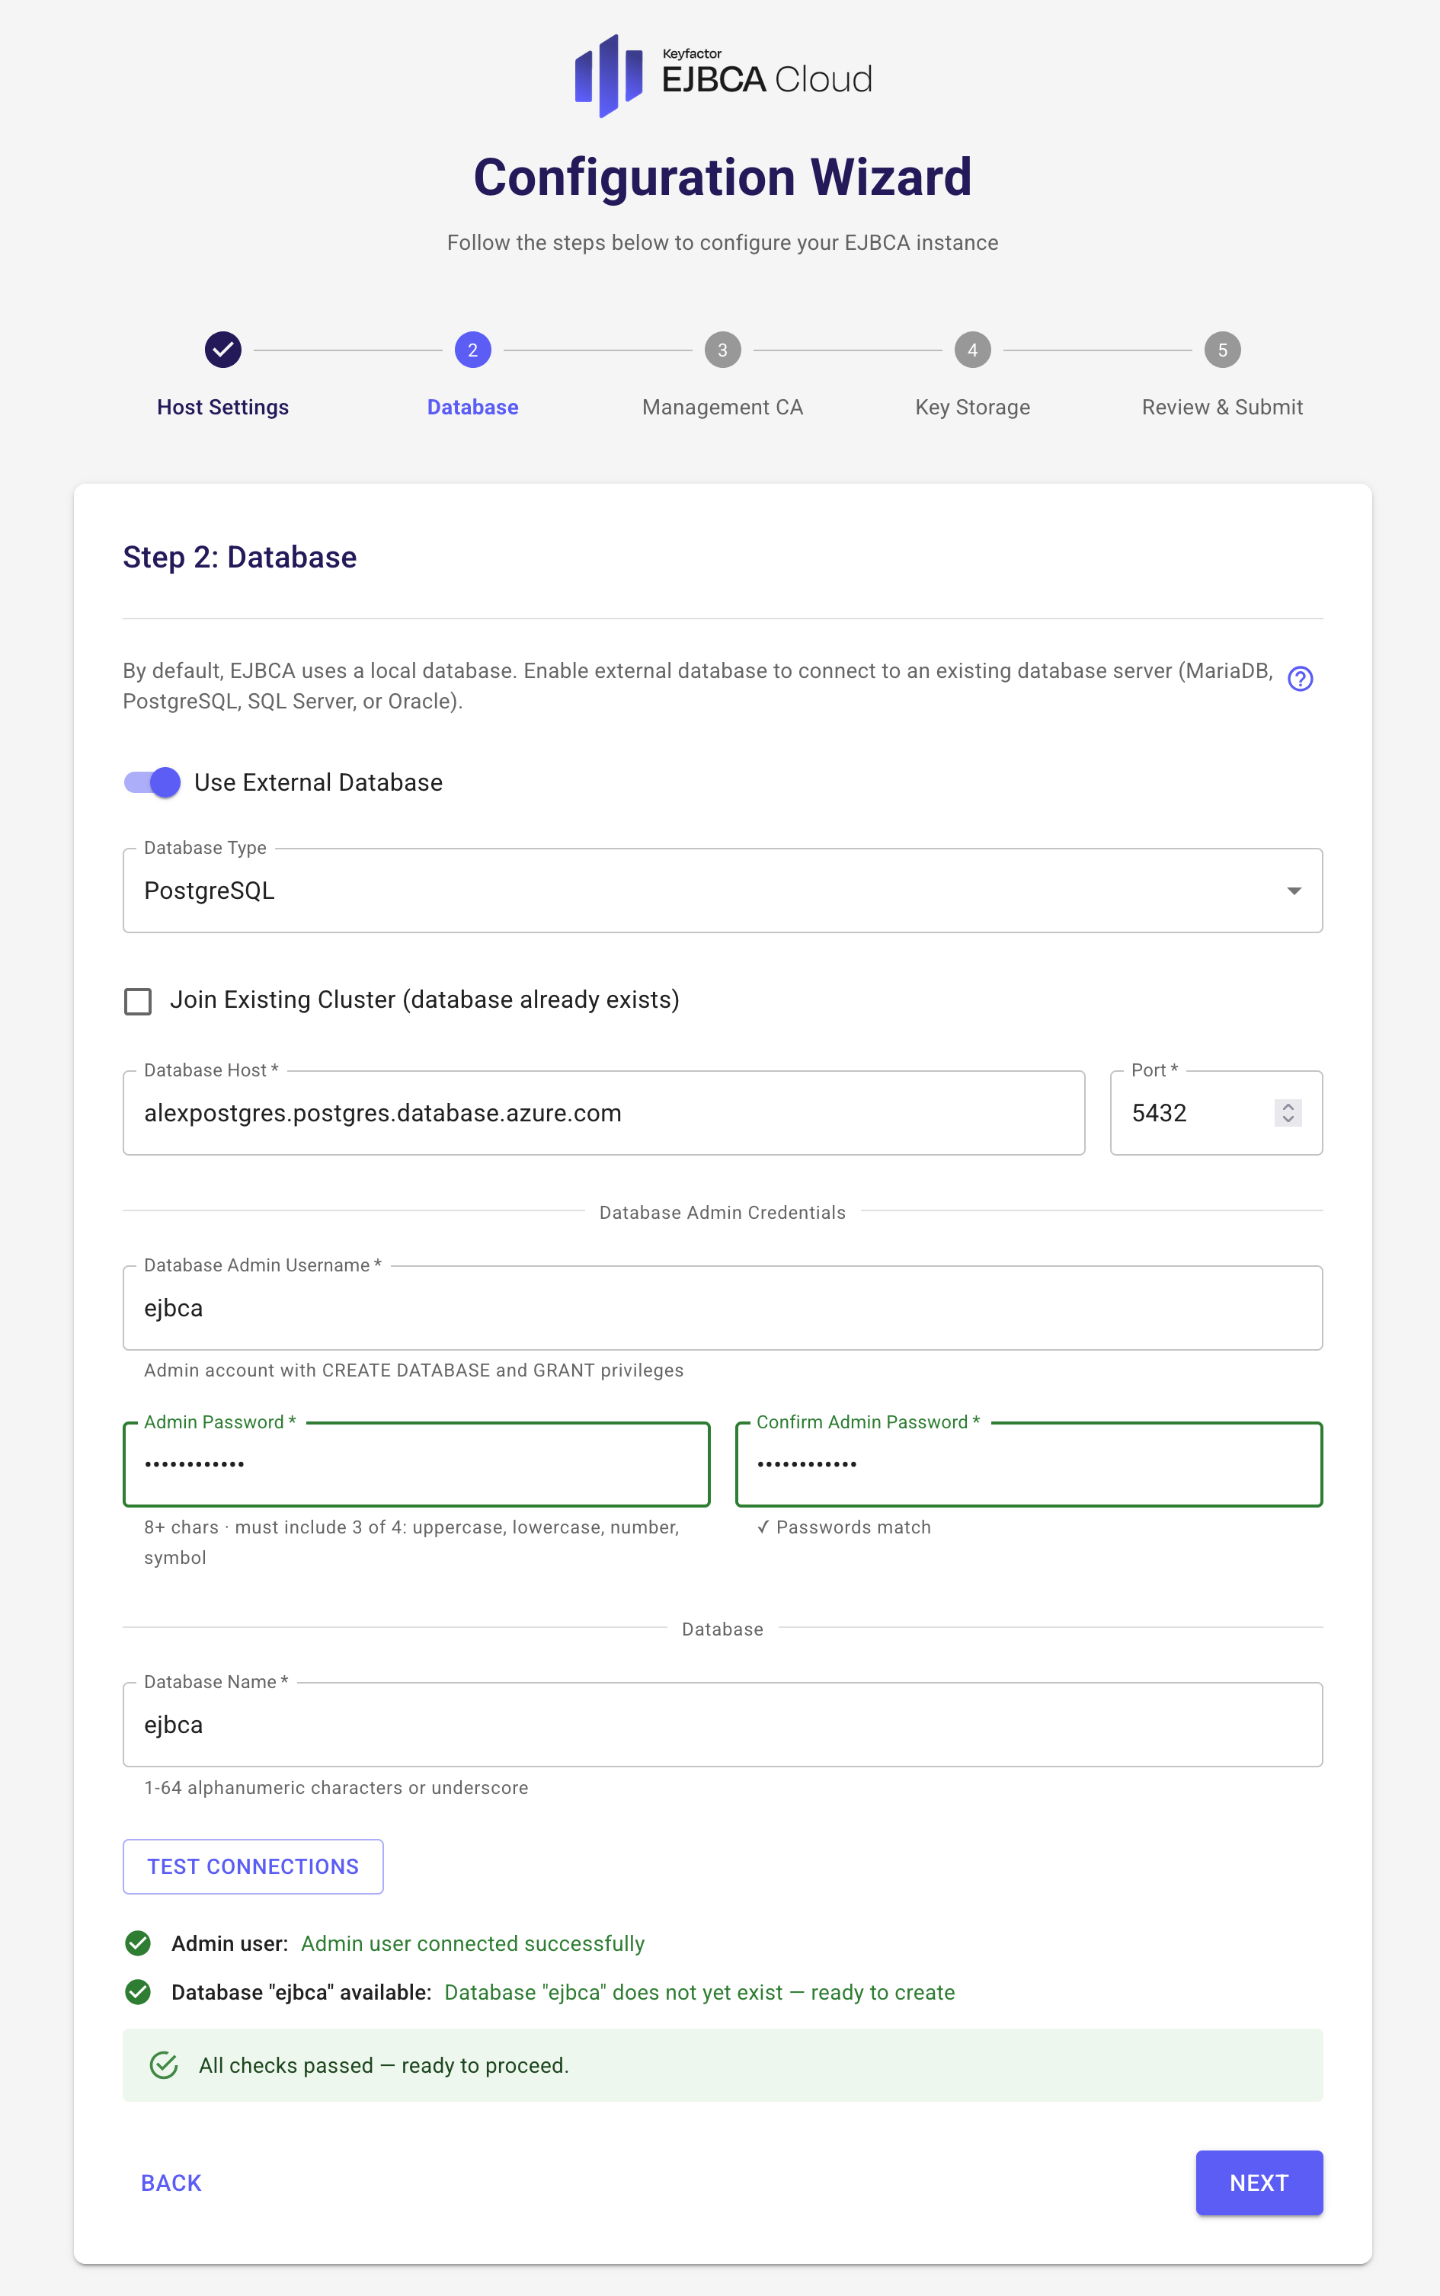
Task: Click the "Step 2: Database" heading
Action: point(240,557)
